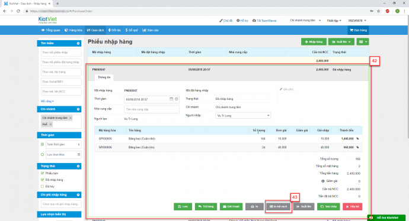
Task: Click the KiotViet logo
Action: point(47,20)
